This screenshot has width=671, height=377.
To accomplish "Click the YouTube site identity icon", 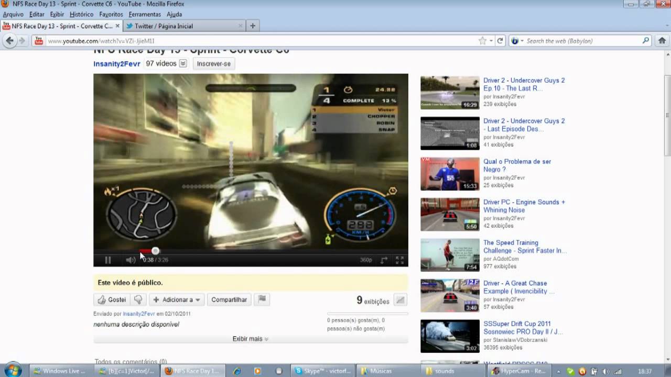I will click(39, 41).
